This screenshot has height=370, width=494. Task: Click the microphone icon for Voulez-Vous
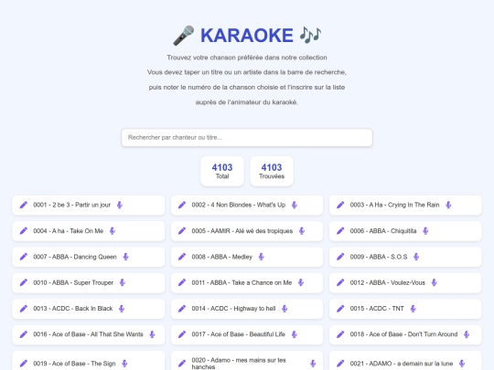click(x=435, y=282)
